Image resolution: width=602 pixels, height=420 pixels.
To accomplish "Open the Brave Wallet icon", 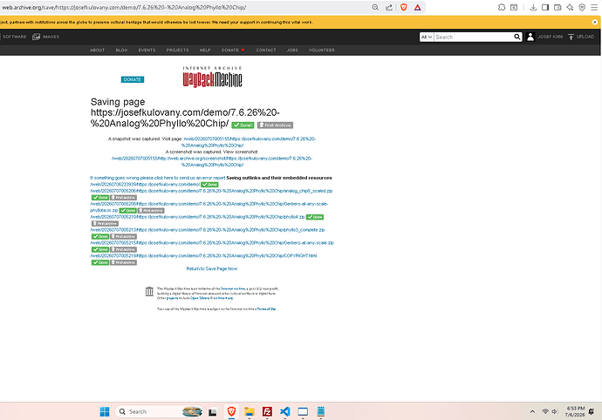I will tap(558, 7).
